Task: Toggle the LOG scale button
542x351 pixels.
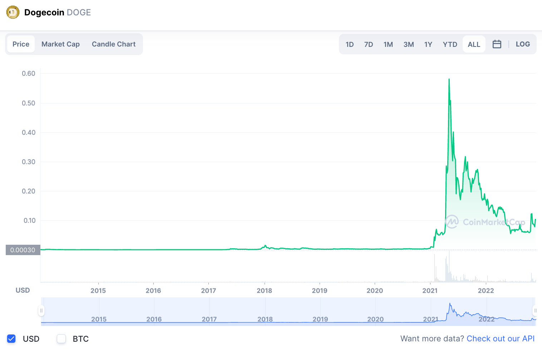Action: (x=523, y=44)
